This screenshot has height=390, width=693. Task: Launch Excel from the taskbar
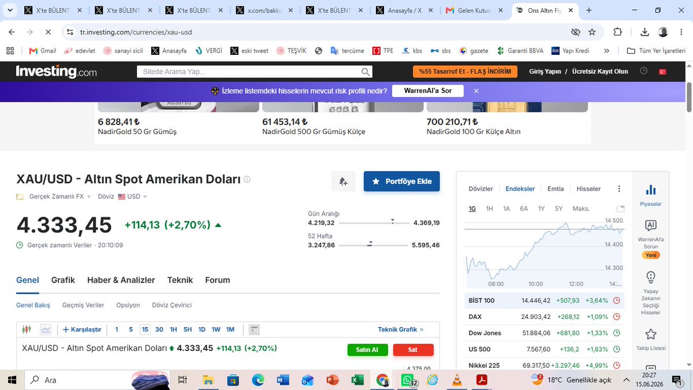[x=357, y=380]
